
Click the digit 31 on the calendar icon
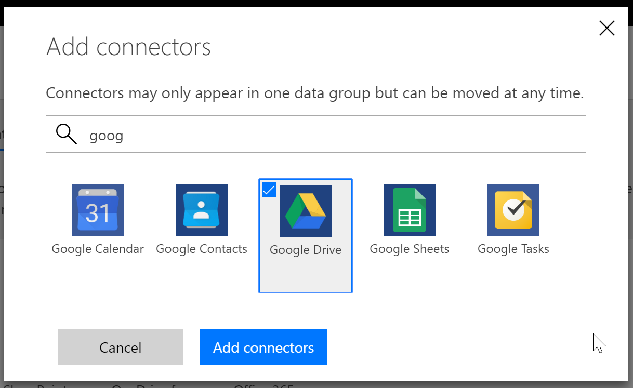point(98,213)
